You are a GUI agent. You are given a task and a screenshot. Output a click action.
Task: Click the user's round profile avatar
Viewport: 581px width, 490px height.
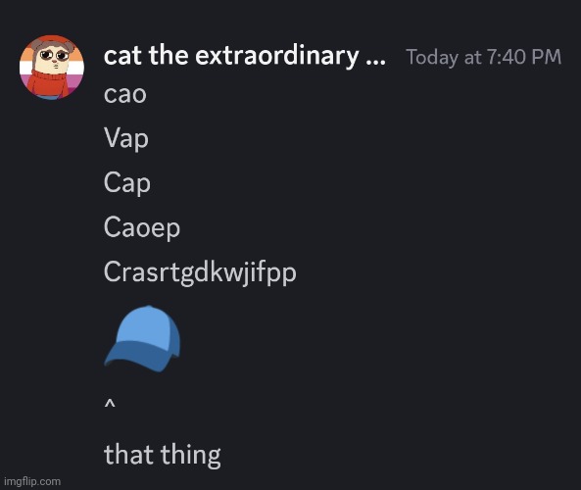pos(52,68)
